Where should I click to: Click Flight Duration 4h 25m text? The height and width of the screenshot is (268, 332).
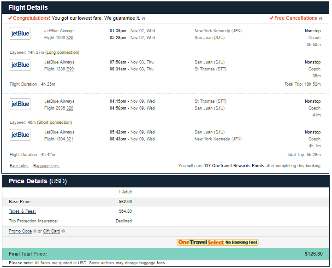point(32,84)
